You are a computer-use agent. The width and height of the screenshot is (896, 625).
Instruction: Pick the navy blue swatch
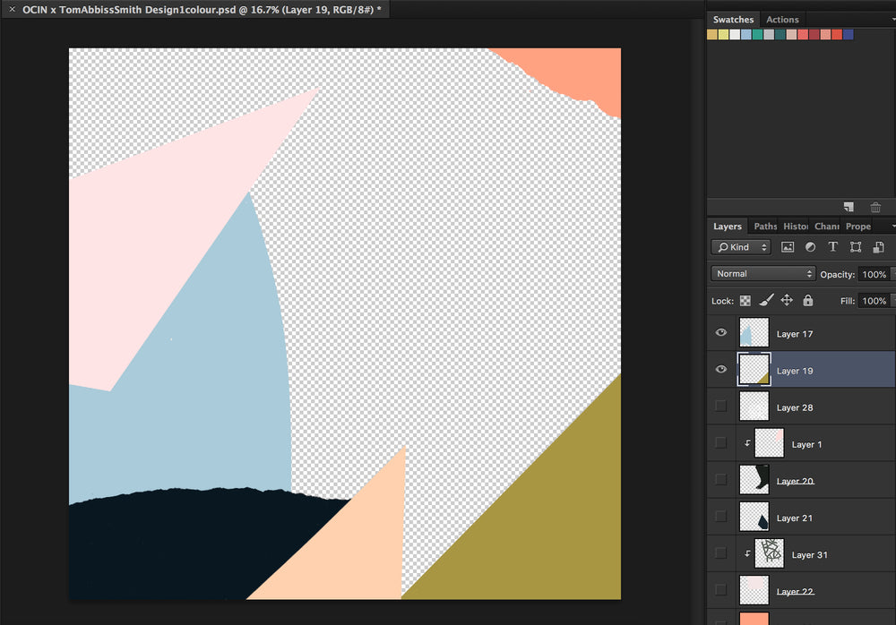click(x=849, y=35)
